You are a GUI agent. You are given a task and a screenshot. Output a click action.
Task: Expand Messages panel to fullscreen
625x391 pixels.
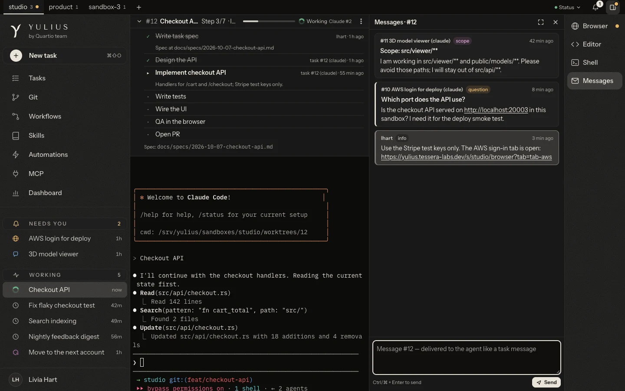tap(541, 22)
